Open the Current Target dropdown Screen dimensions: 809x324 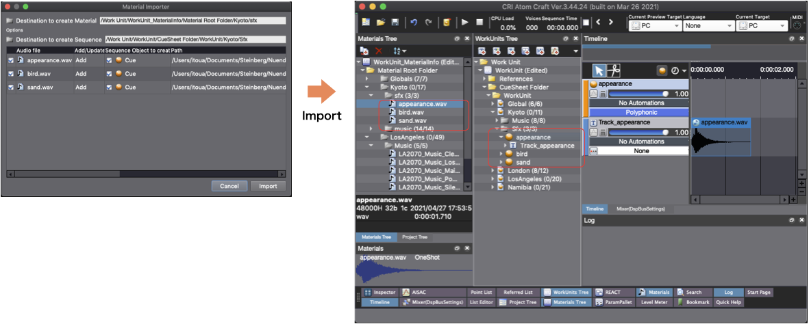tap(762, 26)
